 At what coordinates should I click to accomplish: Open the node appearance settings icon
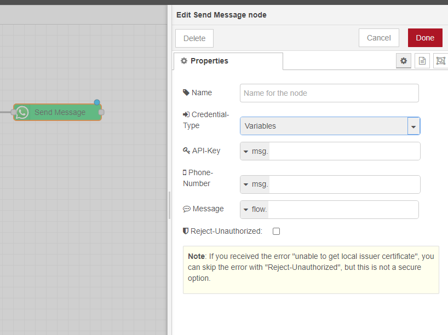(440, 61)
